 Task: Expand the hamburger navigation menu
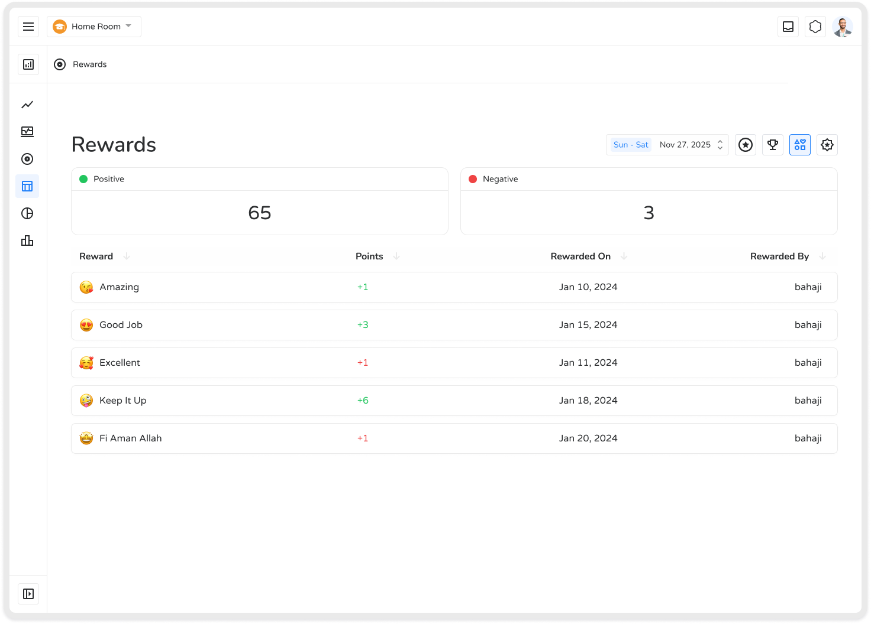(28, 26)
